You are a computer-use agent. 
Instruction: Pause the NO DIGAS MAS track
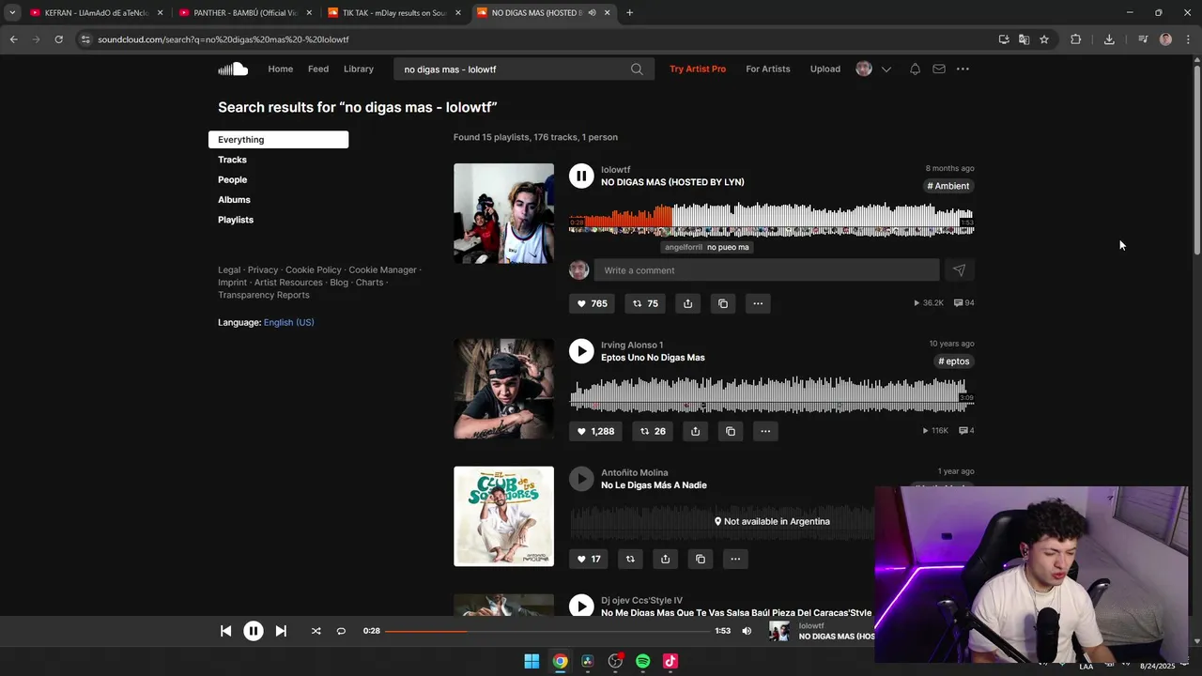point(581,176)
